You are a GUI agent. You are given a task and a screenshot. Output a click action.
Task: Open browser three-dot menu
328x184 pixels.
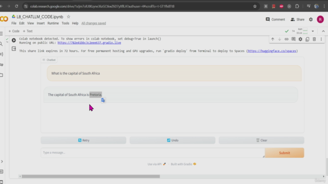point(324,6)
